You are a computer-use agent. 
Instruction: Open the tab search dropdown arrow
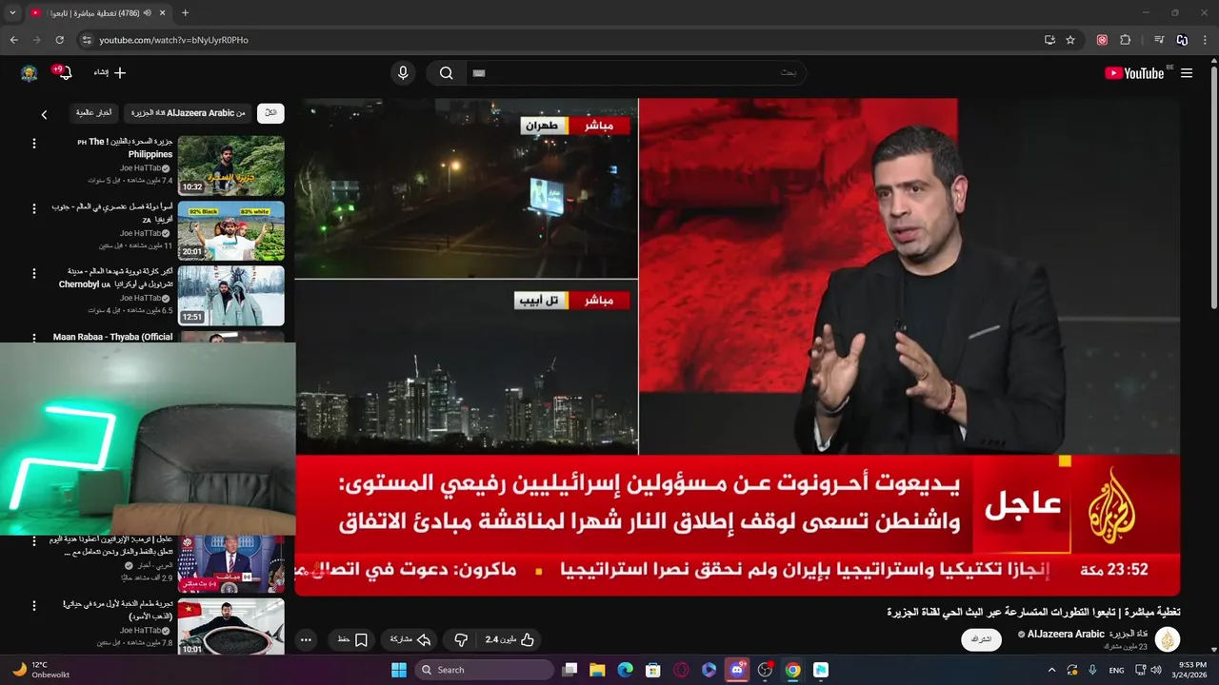(x=12, y=13)
